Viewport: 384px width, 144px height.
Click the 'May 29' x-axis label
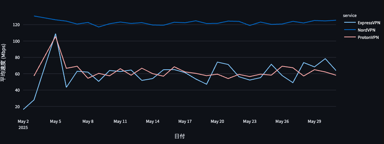[x=314, y=121]
